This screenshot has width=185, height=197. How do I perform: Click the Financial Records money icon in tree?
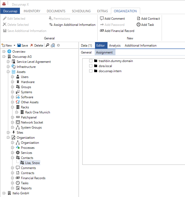pyautogui.click(x=18, y=178)
